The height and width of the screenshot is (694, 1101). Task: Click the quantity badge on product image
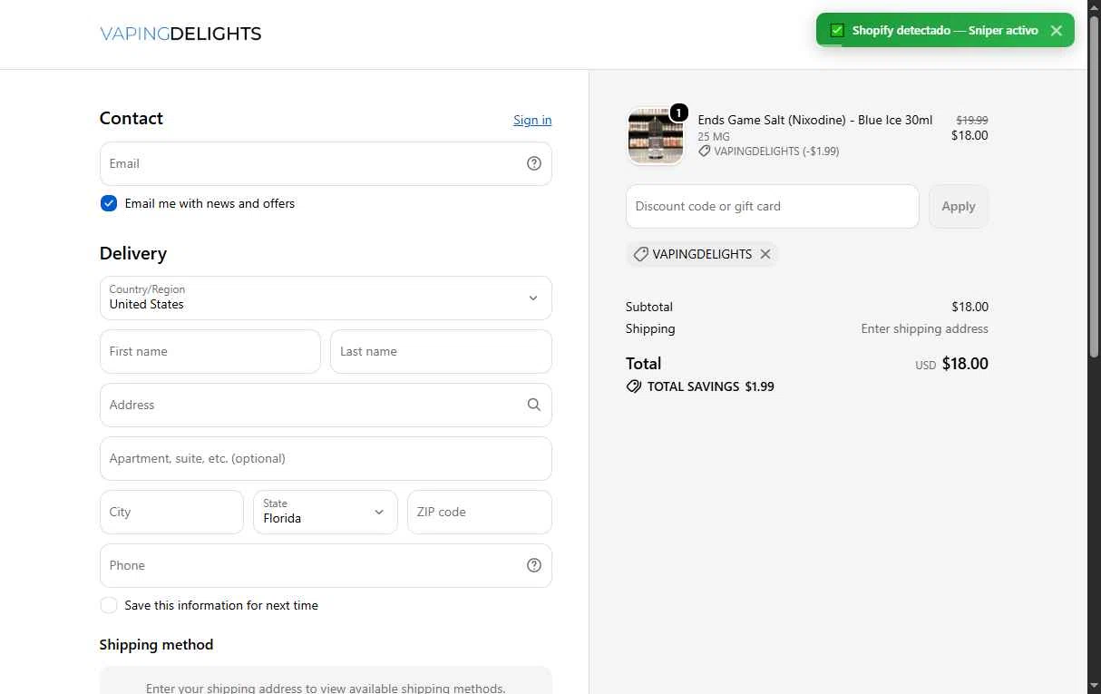pyautogui.click(x=678, y=113)
